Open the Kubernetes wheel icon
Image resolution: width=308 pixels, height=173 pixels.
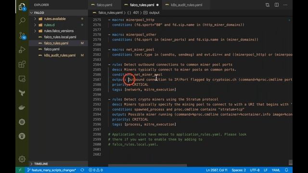[x=22, y=122]
